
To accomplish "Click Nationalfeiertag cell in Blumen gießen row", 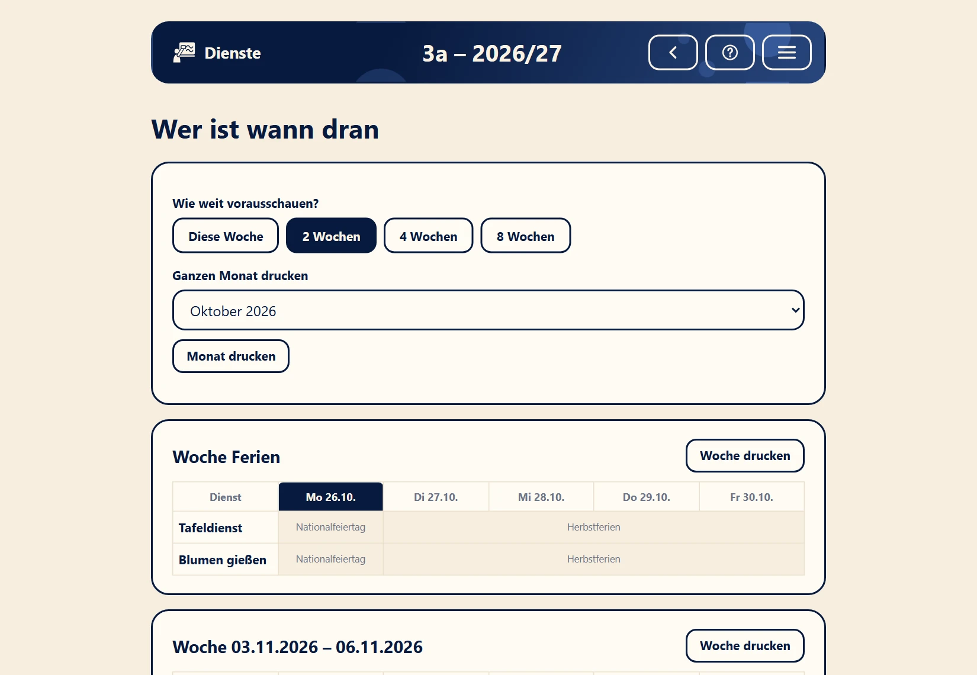I will point(330,559).
